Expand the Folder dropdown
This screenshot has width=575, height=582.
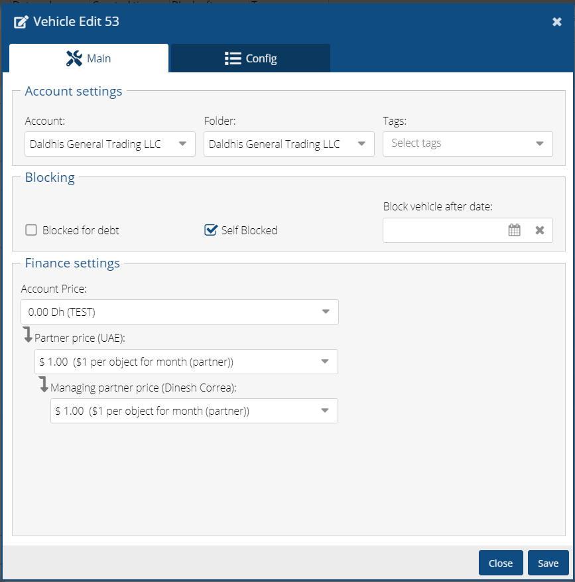pos(289,144)
